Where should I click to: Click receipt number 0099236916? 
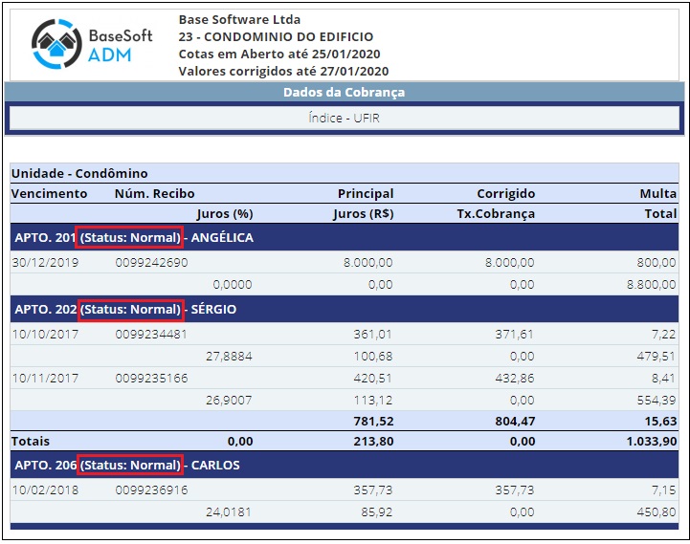pos(151,490)
